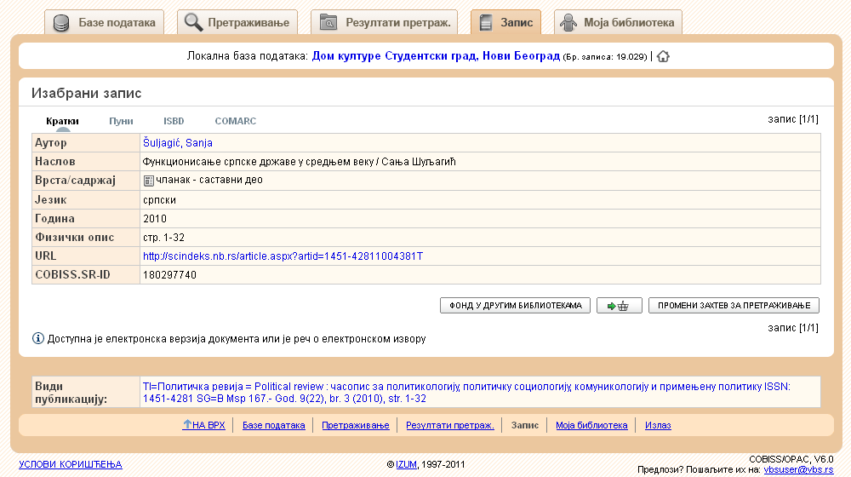The height and width of the screenshot is (477, 851).
Task: Click footer link Базе података
Action: (273, 425)
